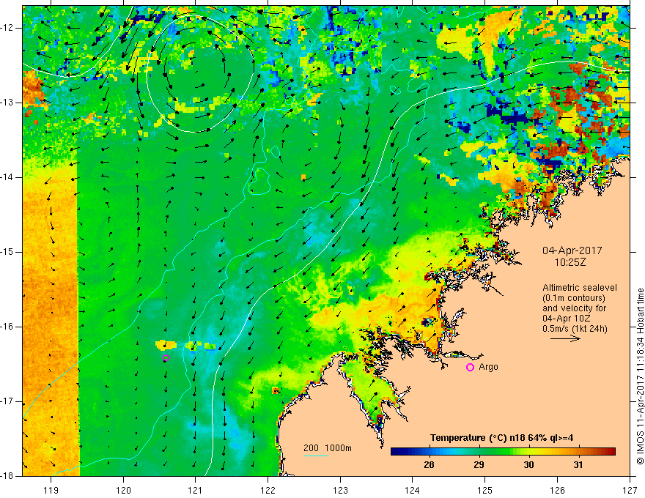Click latitude label -12
Image resolution: width=645 pixels, height=498 pixels.
coord(7,28)
